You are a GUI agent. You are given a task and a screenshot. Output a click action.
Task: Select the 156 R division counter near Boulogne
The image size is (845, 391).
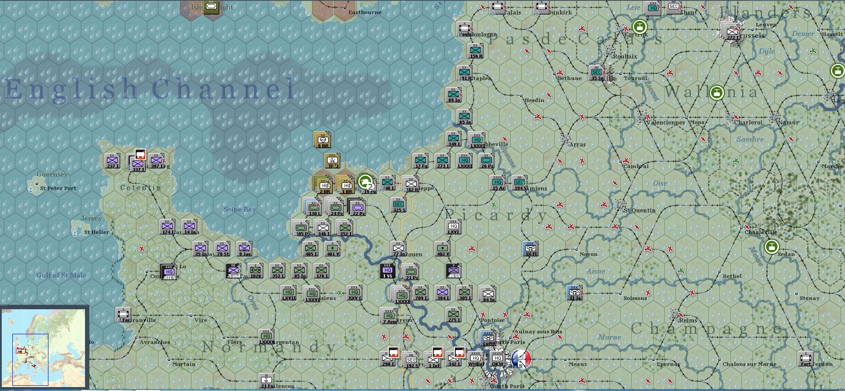pyautogui.click(x=476, y=51)
